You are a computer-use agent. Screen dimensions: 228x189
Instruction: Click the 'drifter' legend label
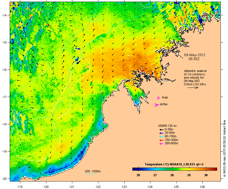(x=163, y=104)
